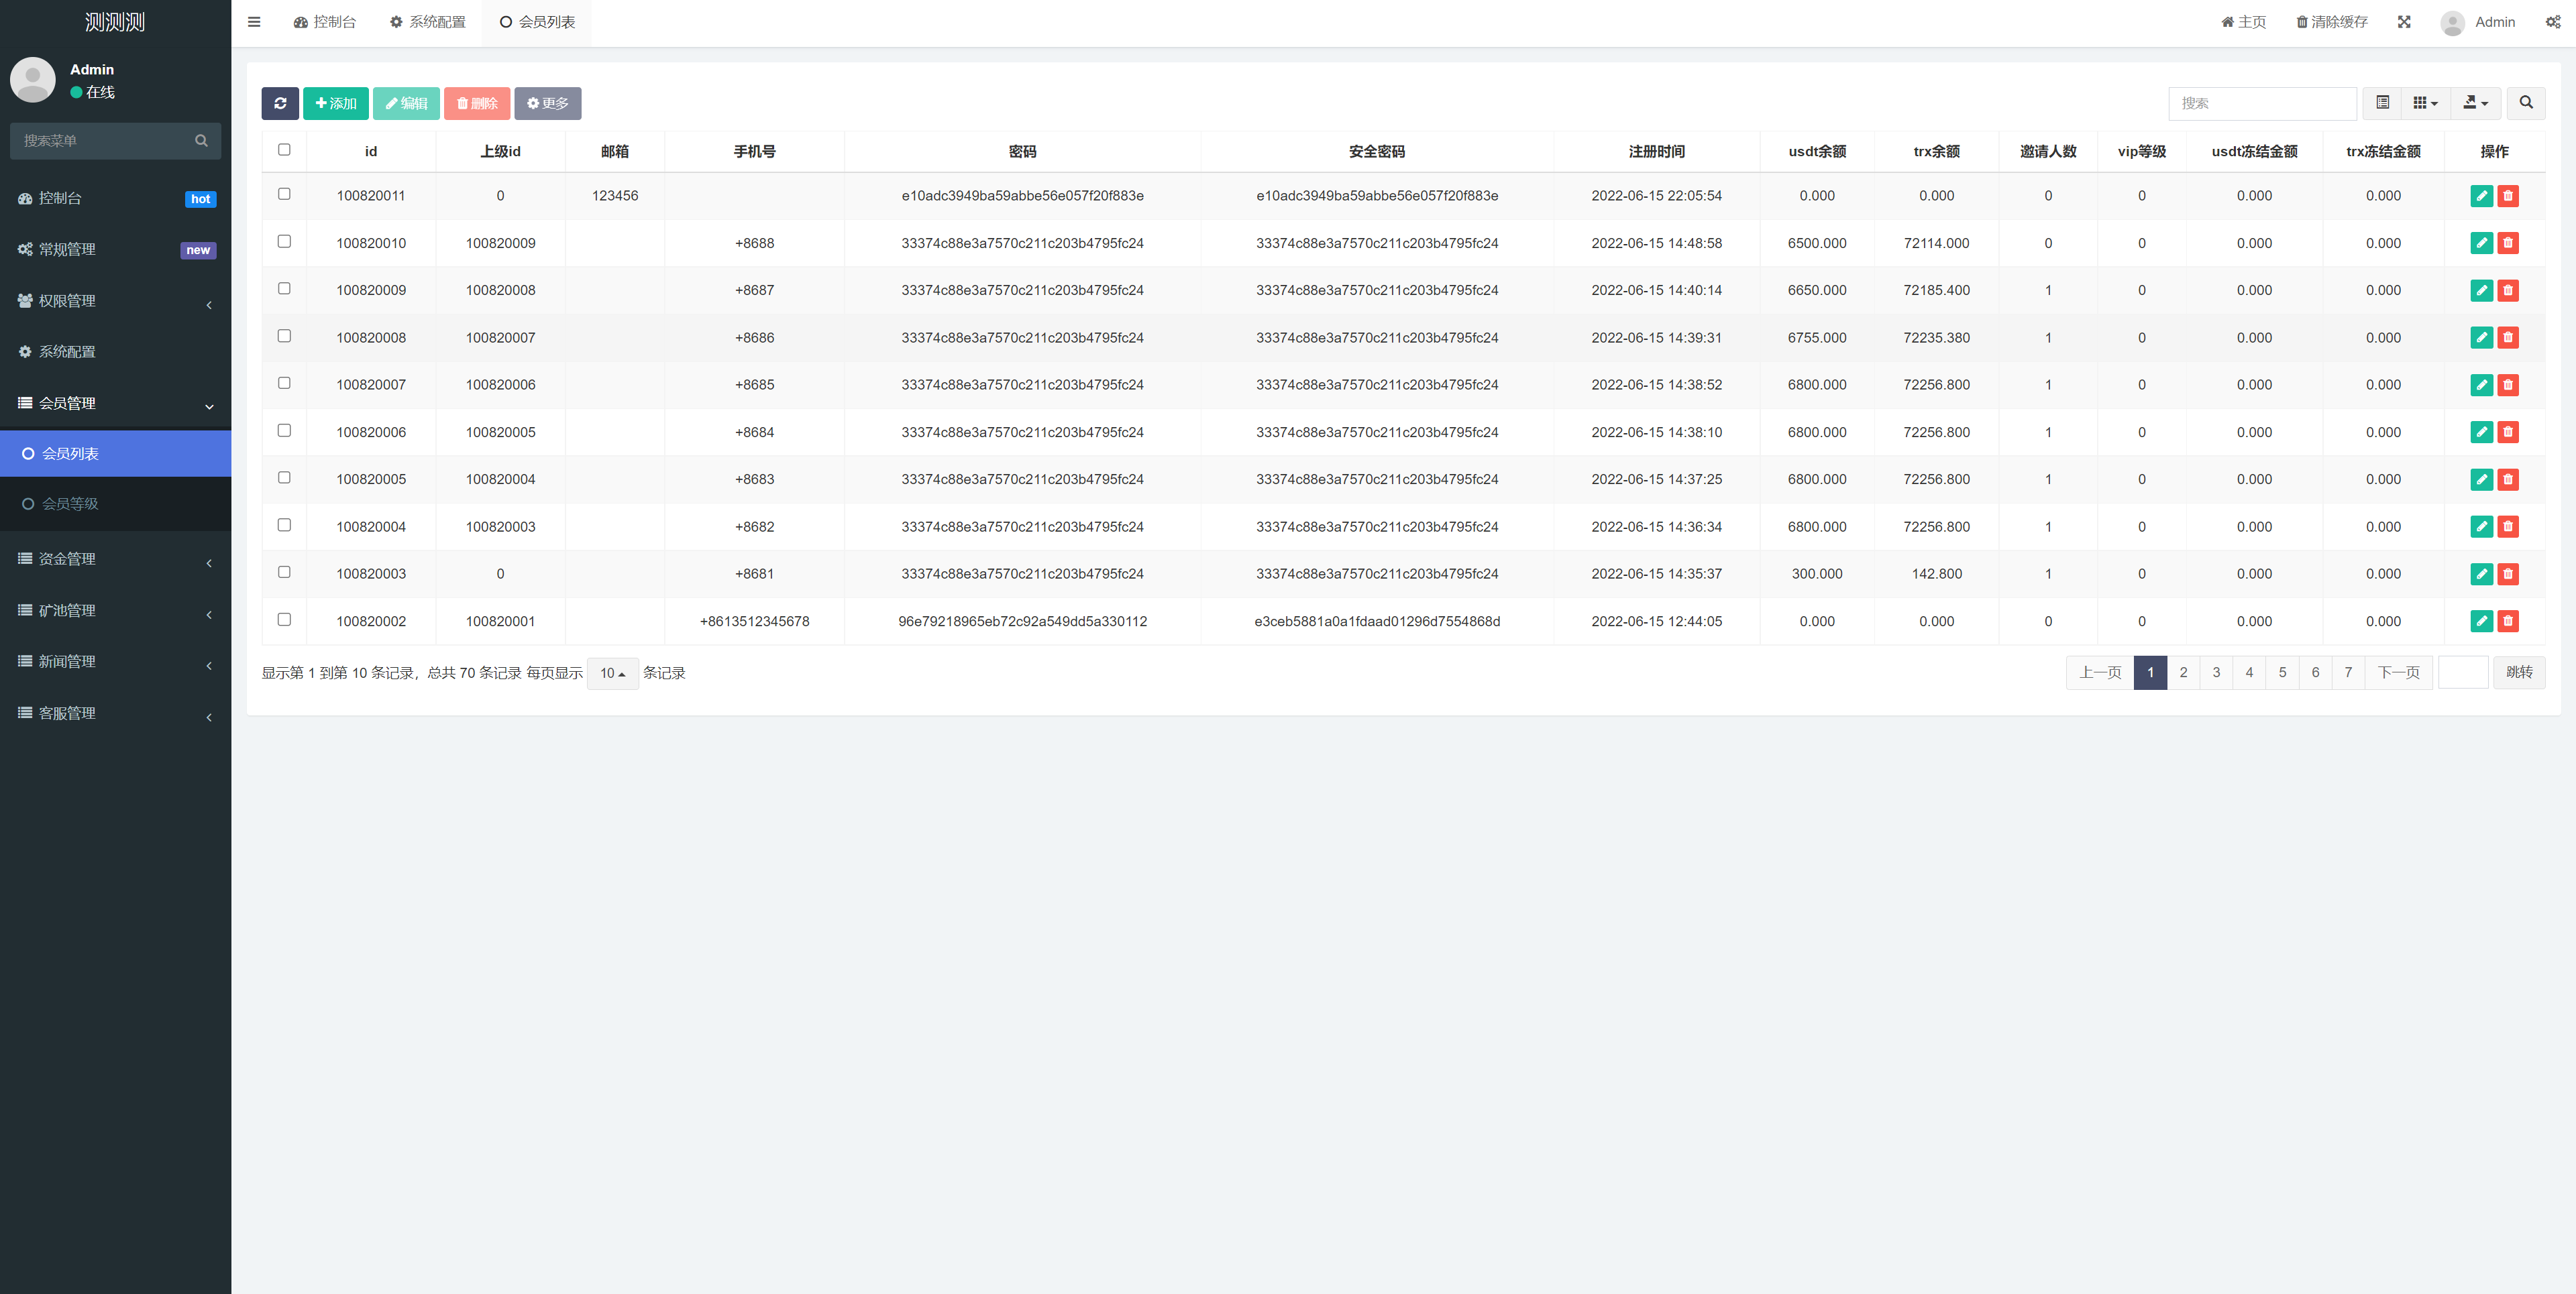Switch to the 系统配置 tab
Image resolution: width=2576 pixels, height=1294 pixels.
click(x=428, y=22)
